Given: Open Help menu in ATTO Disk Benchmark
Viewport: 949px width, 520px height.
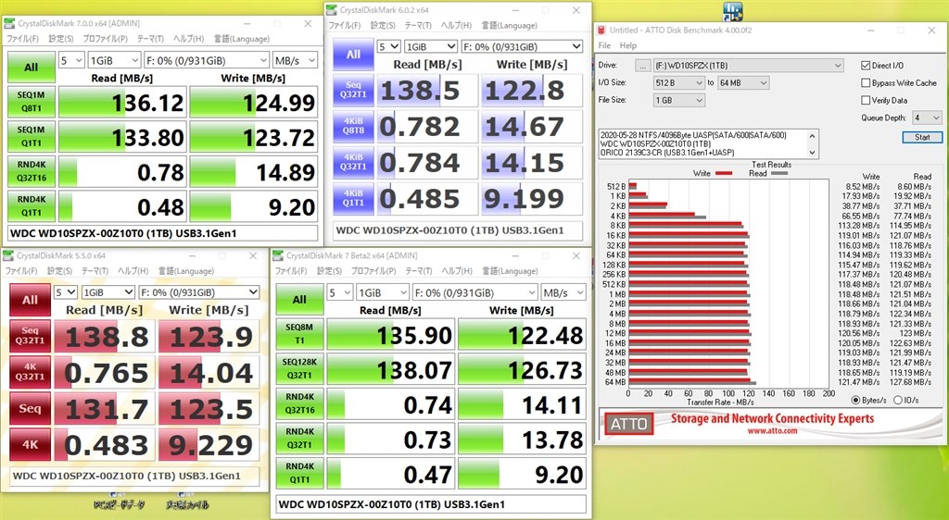Looking at the screenshot, I should tap(627, 45).
